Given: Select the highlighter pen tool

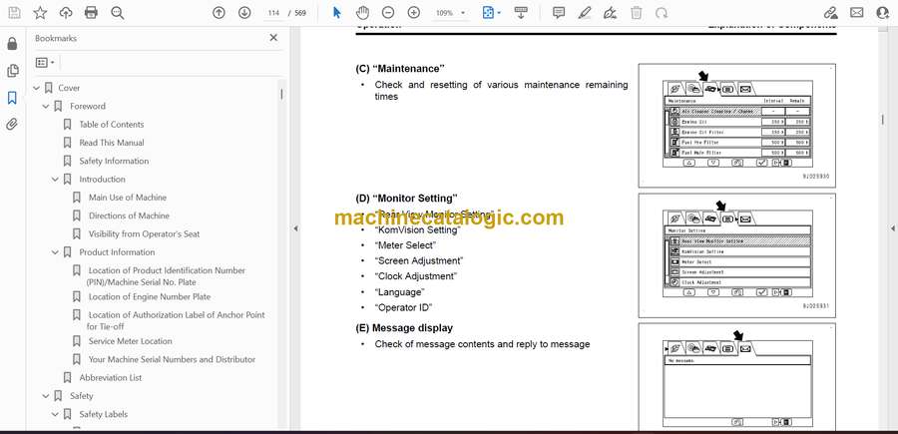Looking at the screenshot, I should [584, 13].
